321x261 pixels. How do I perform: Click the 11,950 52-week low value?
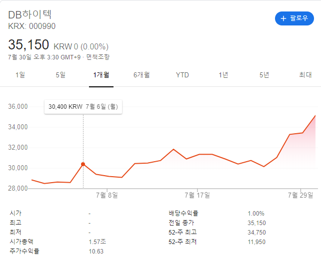point(256,242)
